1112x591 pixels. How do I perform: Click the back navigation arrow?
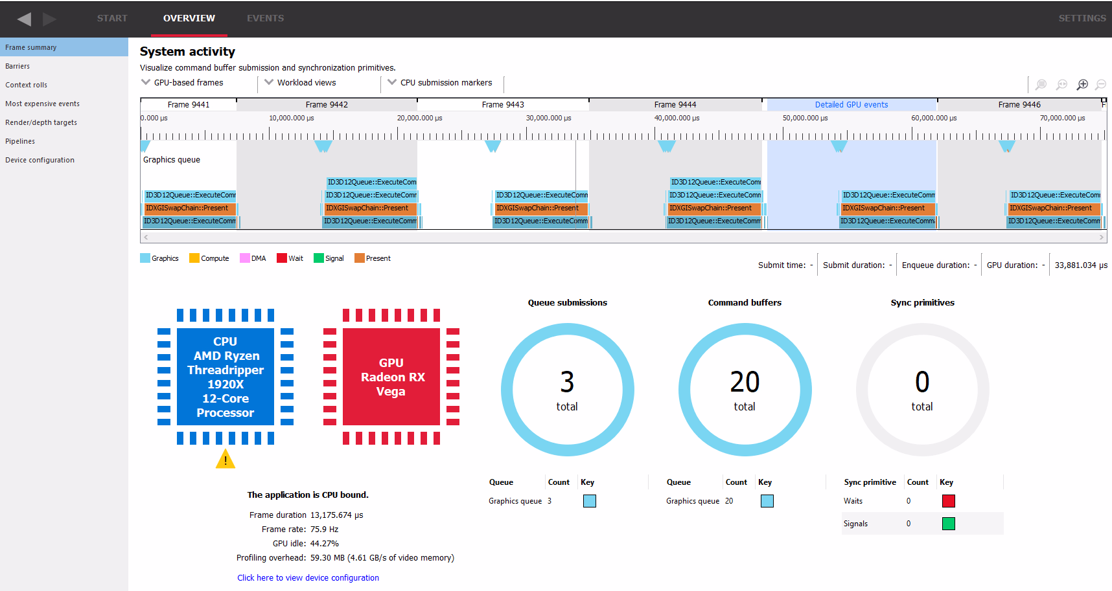click(x=25, y=19)
